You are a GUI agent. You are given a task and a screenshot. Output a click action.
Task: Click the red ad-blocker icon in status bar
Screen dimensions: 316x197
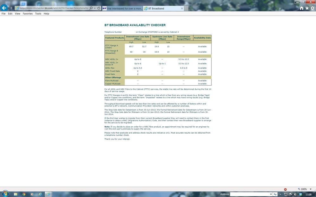(285, 189)
